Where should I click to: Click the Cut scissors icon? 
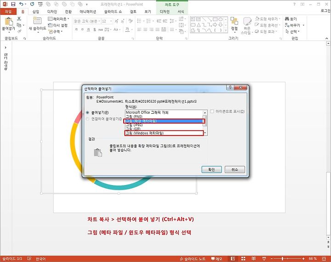tap(19, 19)
